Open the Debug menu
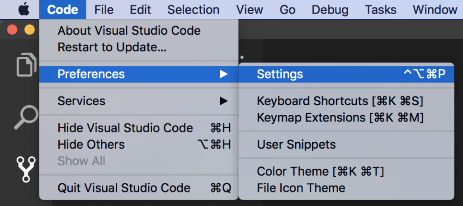The image size is (463, 206). [330, 10]
